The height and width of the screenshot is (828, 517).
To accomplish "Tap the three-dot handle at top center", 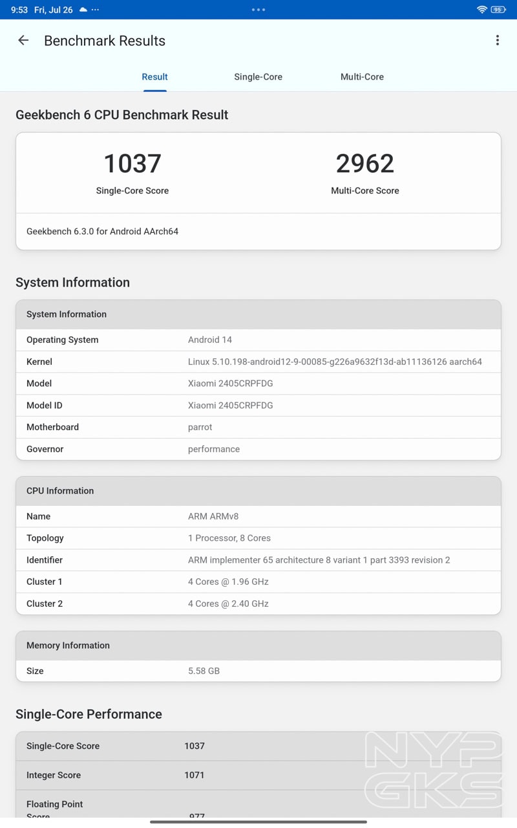I will tap(258, 10).
